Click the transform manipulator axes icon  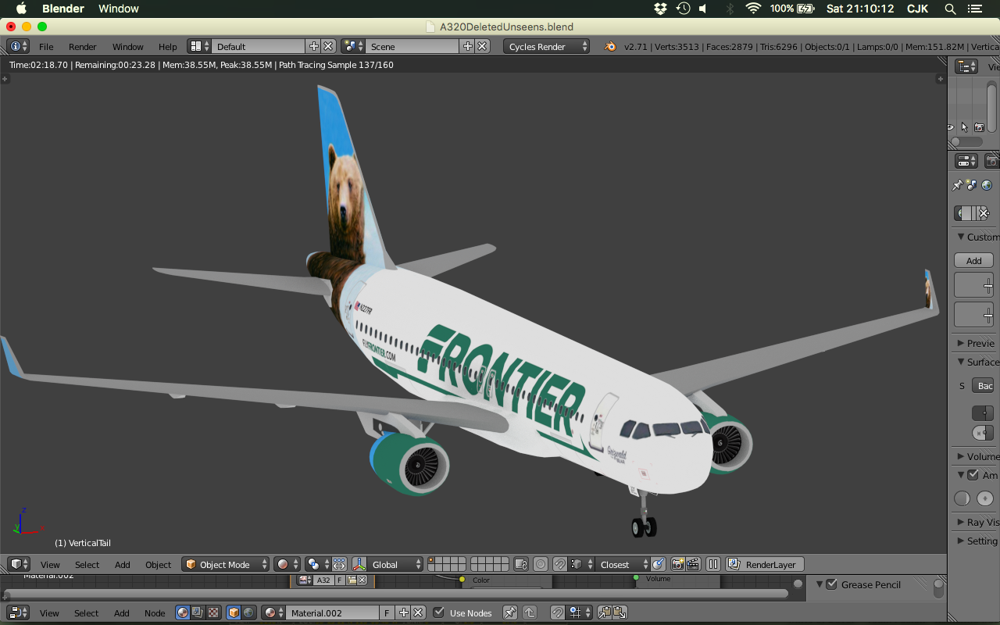[359, 564]
